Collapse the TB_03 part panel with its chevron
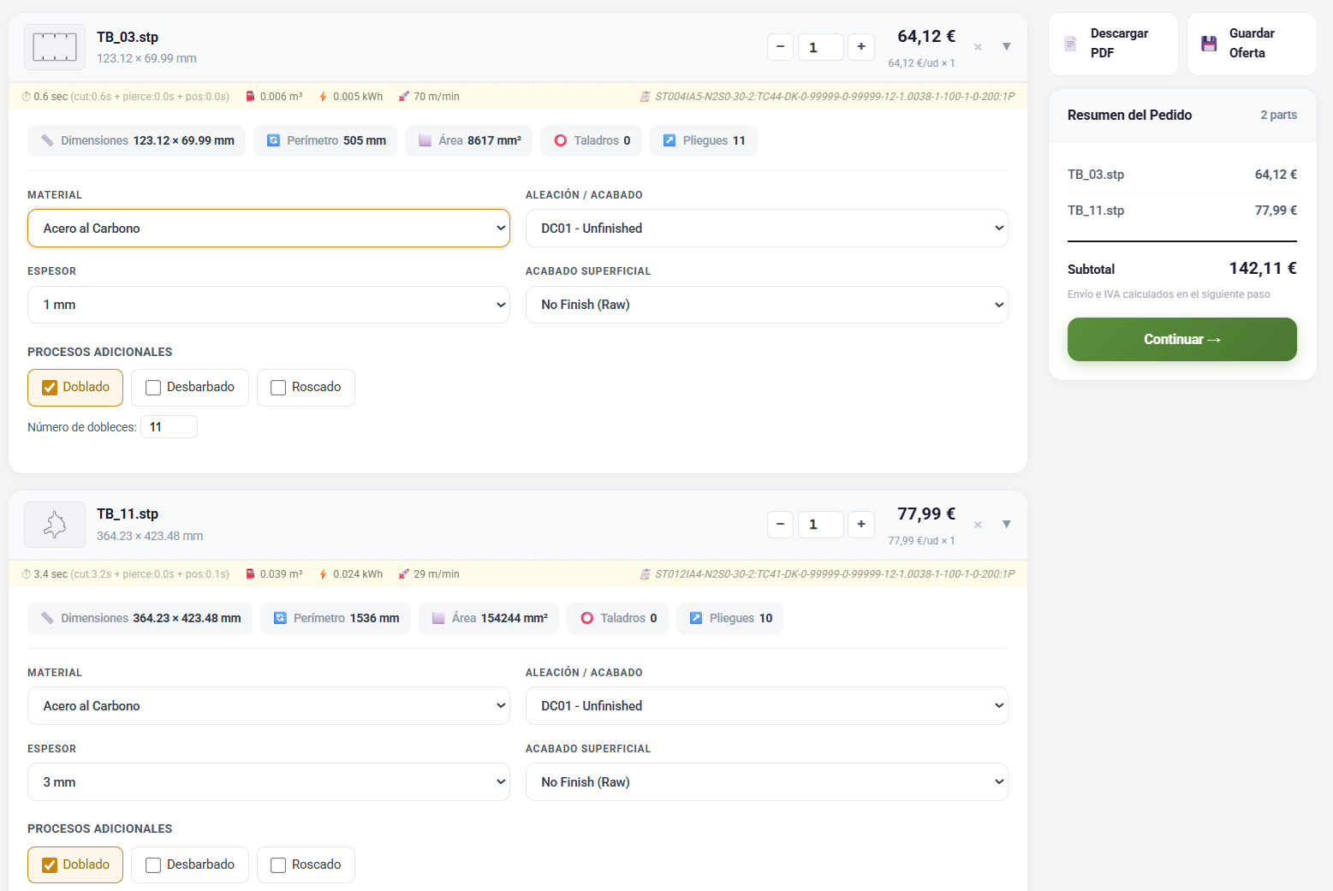1333x891 pixels. [x=1006, y=47]
